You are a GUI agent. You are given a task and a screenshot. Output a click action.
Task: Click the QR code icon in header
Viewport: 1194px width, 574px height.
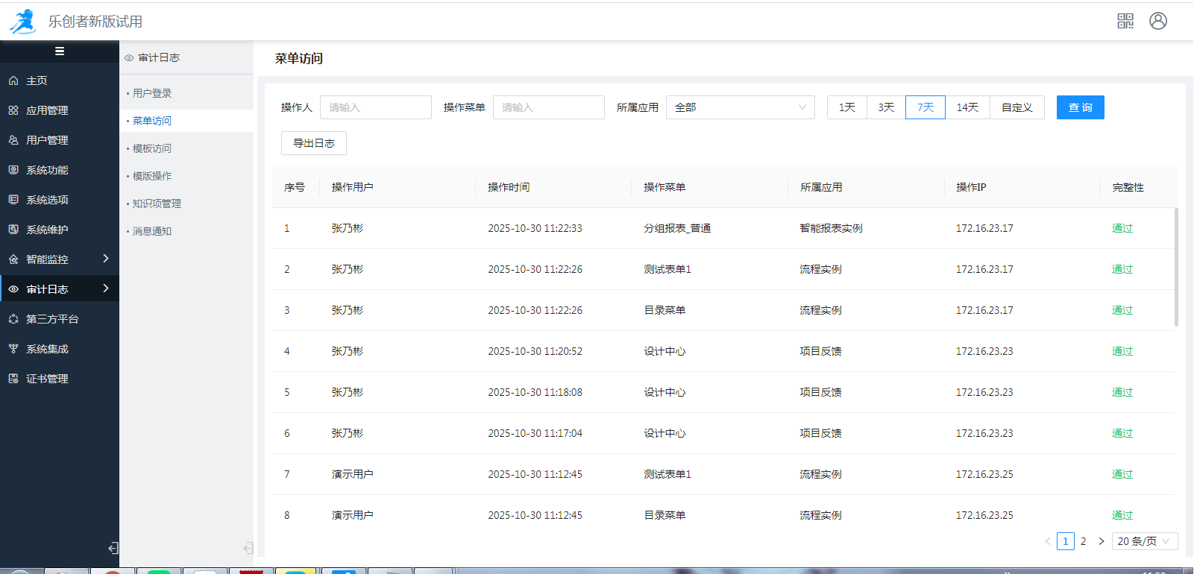(x=1125, y=21)
